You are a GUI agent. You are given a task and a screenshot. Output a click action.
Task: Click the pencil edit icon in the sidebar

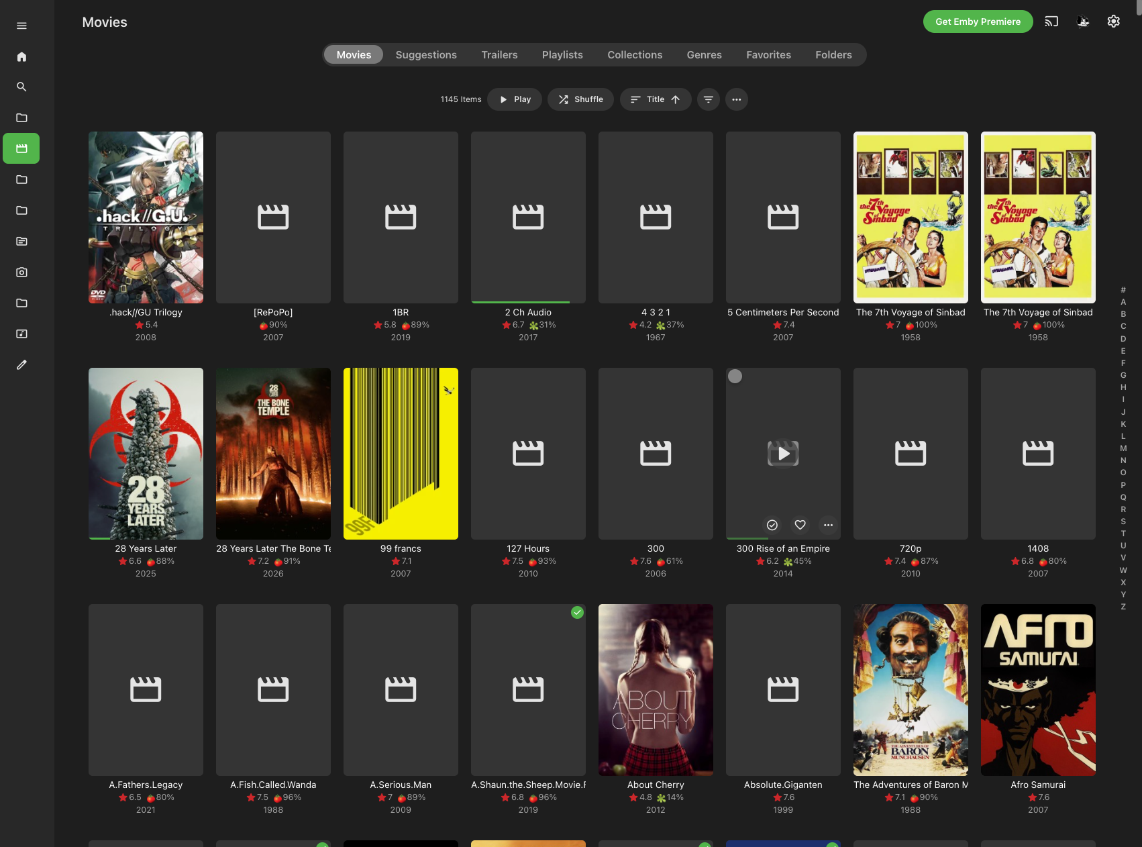pos(21,364)
